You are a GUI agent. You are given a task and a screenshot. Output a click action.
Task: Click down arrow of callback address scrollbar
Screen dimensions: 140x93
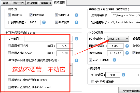(71, 74)
